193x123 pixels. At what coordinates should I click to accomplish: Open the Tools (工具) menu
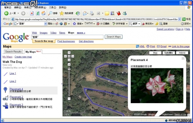click(52, 8)
